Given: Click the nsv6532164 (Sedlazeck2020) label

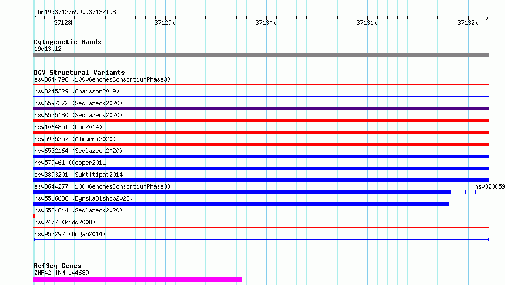Looking at the screenshot, I should pos(78,151).
